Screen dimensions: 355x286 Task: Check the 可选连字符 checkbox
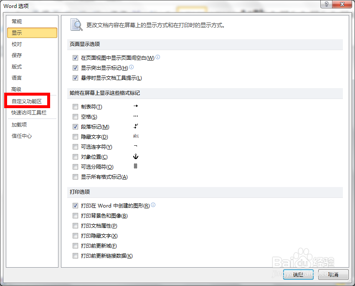(x=75, y=147)
